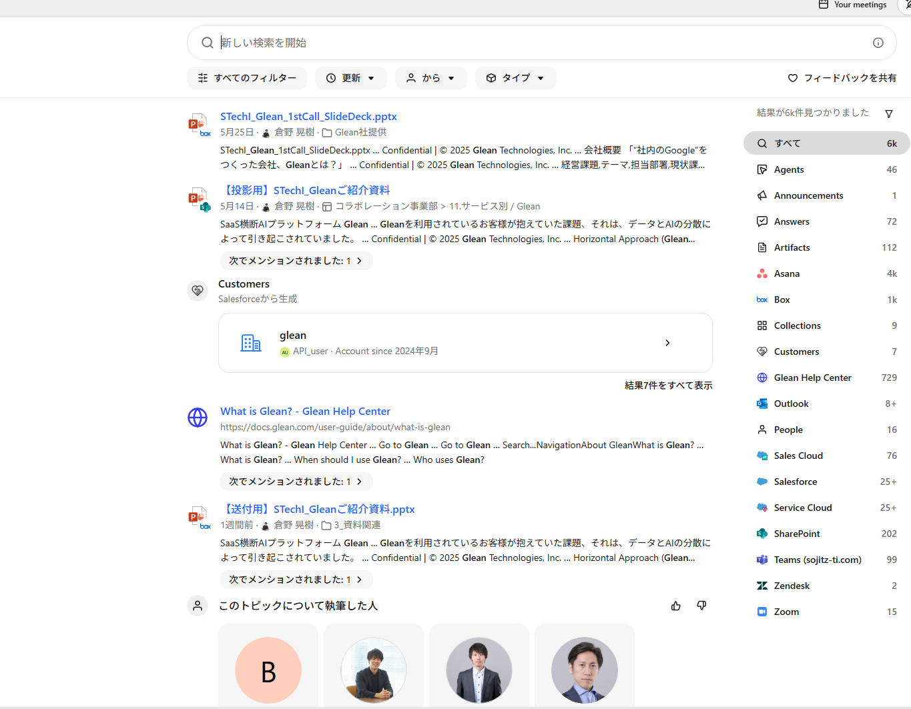
Task: Filter results by Collections
Action: pyautogui.click(x=826, y=325)
